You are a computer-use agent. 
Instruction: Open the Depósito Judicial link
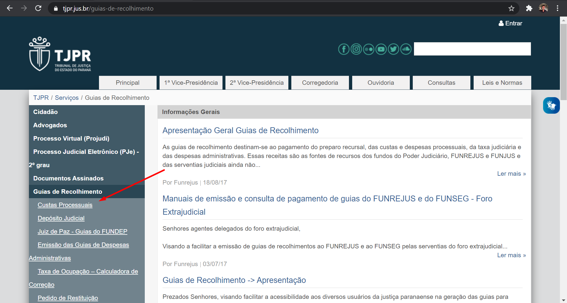(61, 218)
